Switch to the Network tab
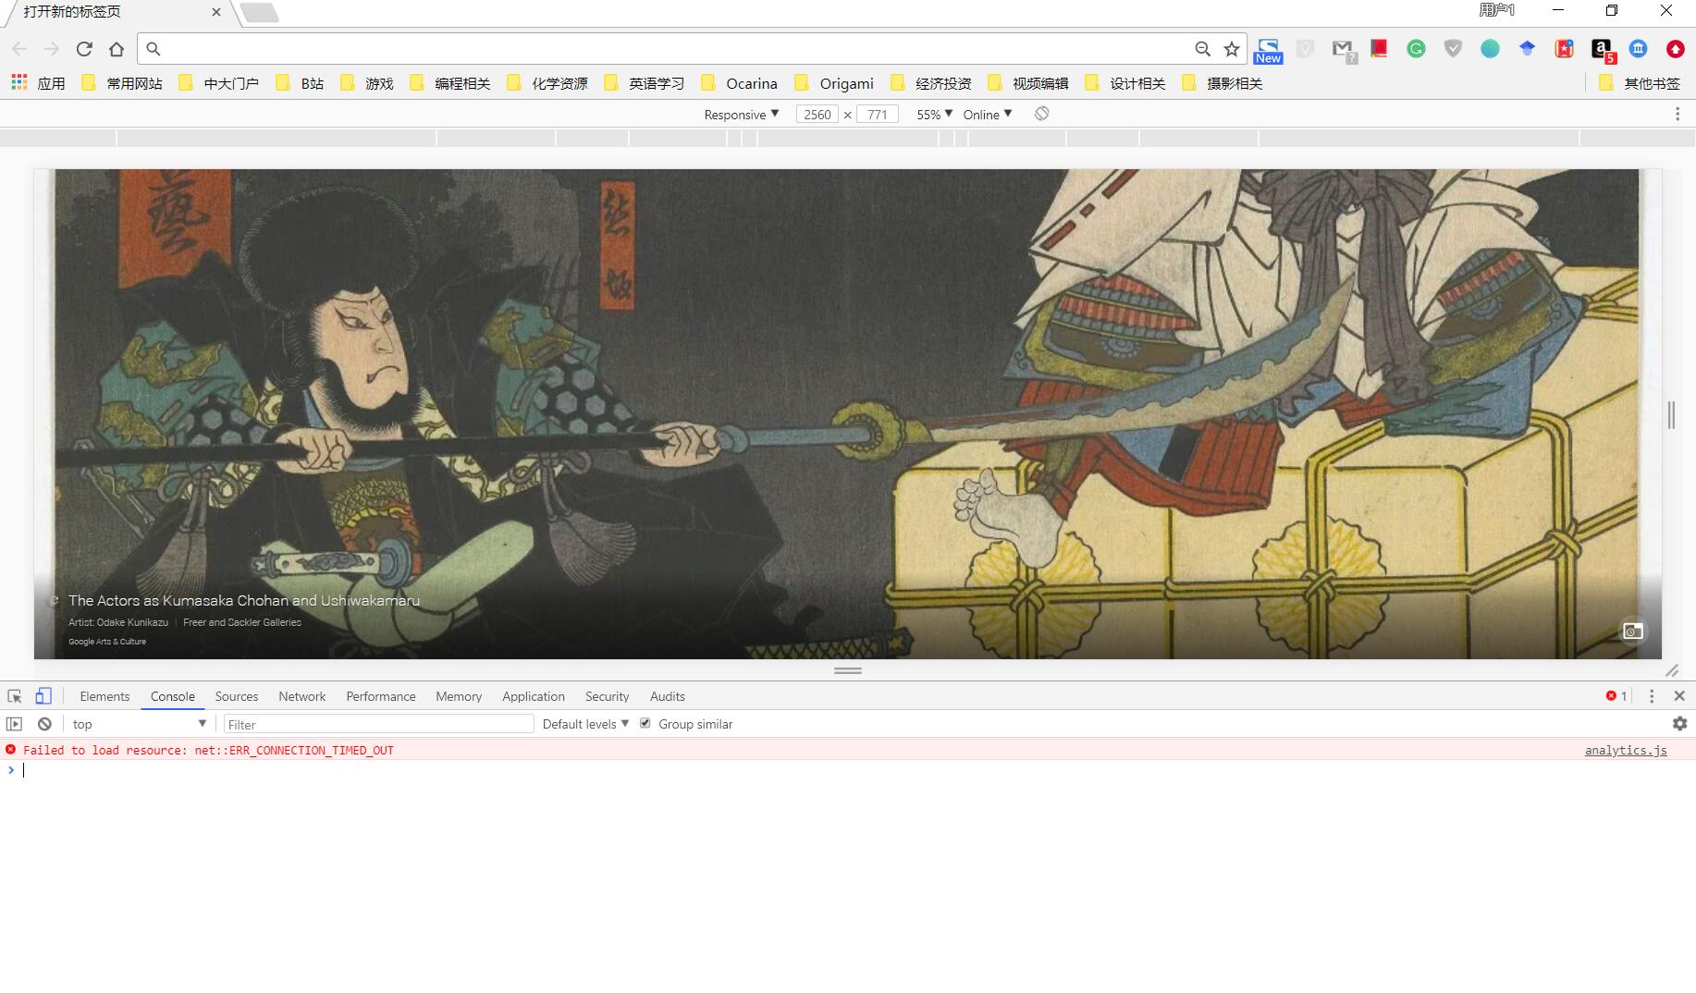This screenshot has width=1696, height=993. tap(302, 696)
